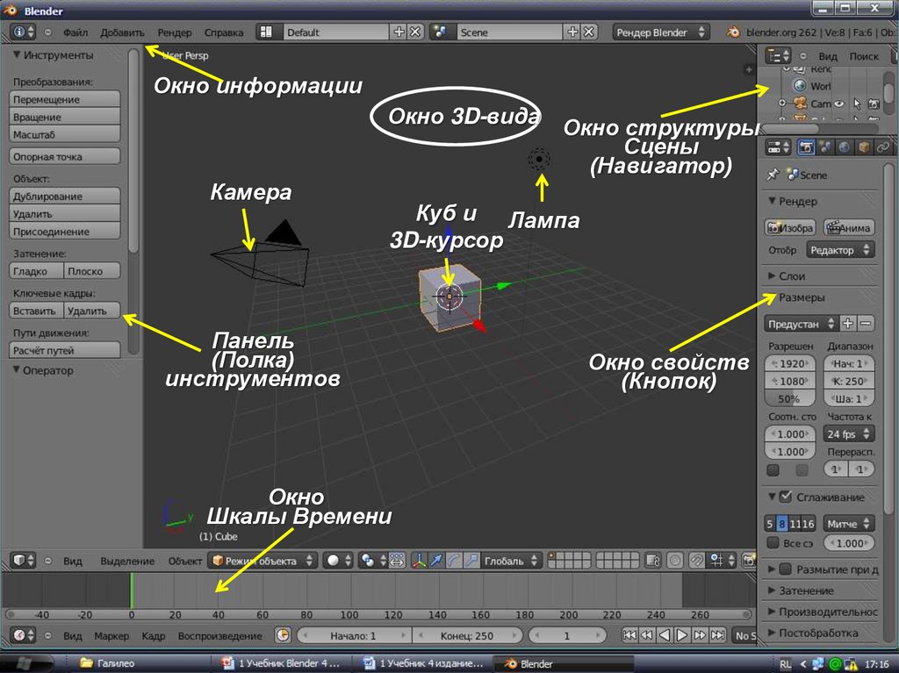Open the outliner editor type selector
This screenshot has height=673, width=899.
[x=779, y=55]
